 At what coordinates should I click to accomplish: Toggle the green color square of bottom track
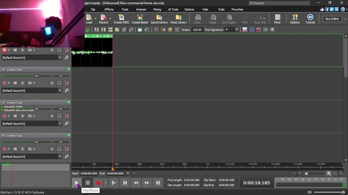(x=69, y=135)
